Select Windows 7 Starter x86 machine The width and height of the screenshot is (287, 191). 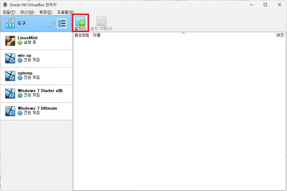(36, 94)
